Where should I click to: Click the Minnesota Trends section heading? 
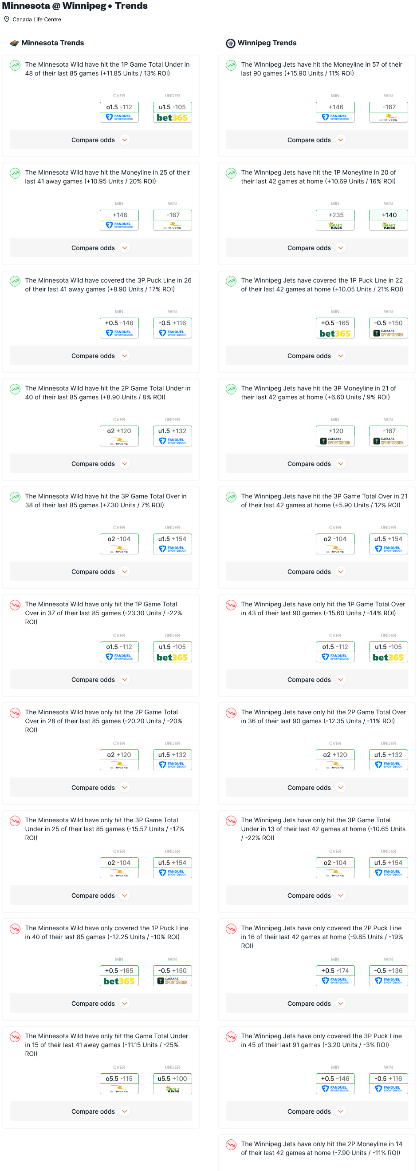[53, 43]
